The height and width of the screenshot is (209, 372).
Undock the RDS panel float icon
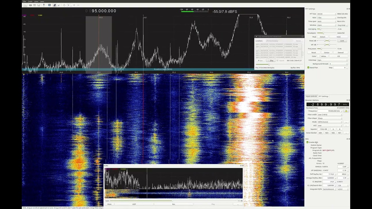[347, 139]
